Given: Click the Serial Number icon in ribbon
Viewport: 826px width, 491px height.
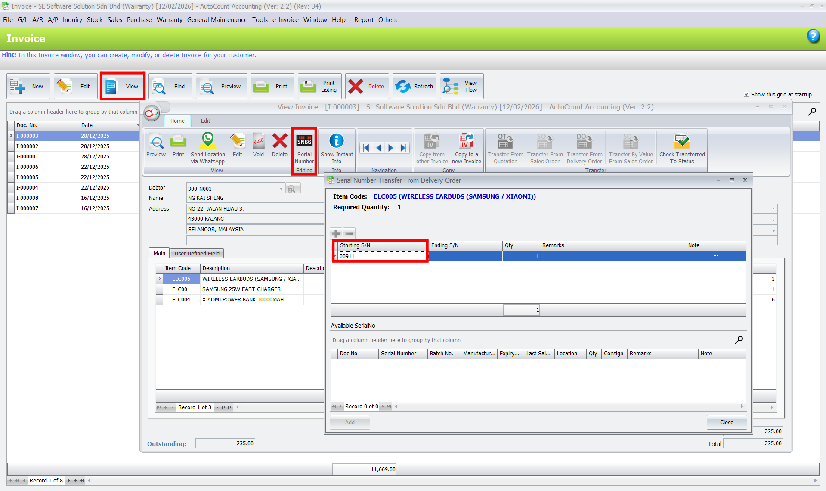Looking at the screenshot, I should pos(304,149).
